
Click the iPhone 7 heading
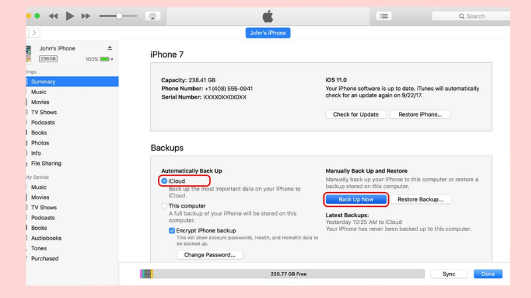167,54
